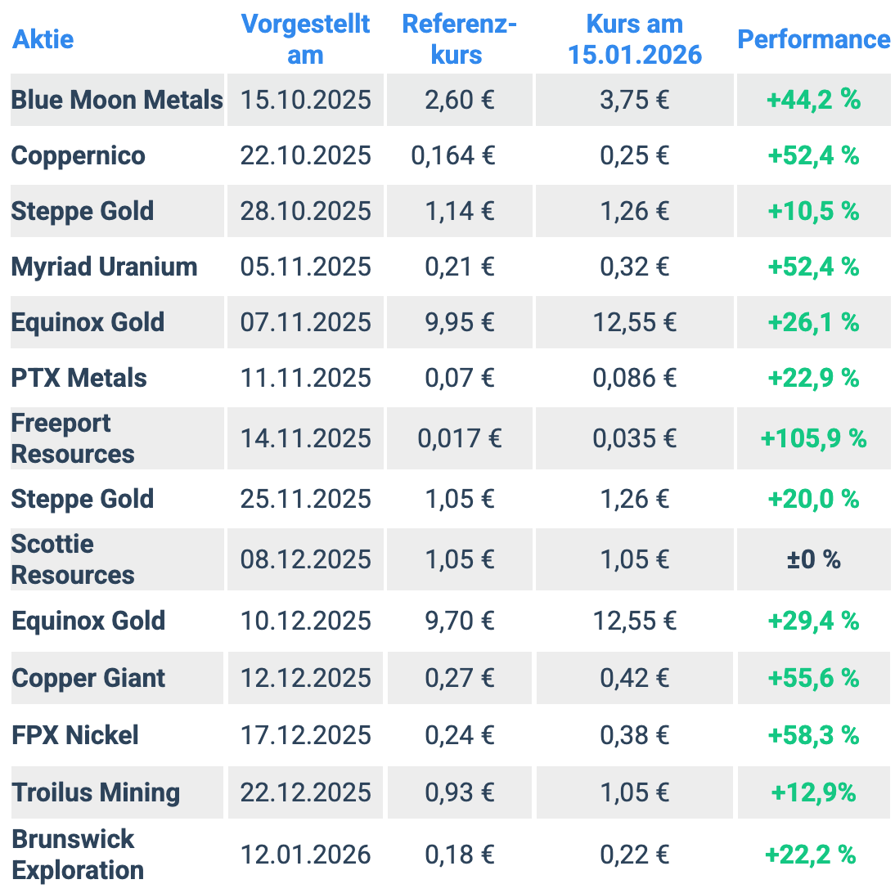895x893 pixels.
Task: Select the Referenzkurs column header
Action: click(x=459, y=38)
